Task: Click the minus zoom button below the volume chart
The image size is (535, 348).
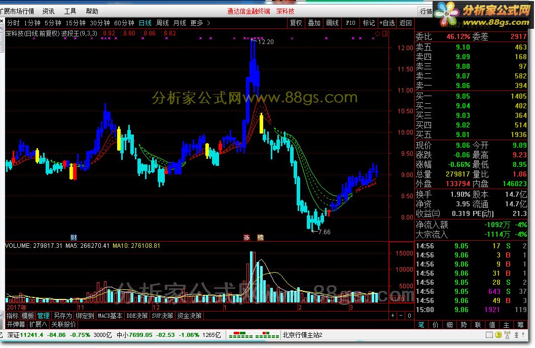Action: point(401,316)
